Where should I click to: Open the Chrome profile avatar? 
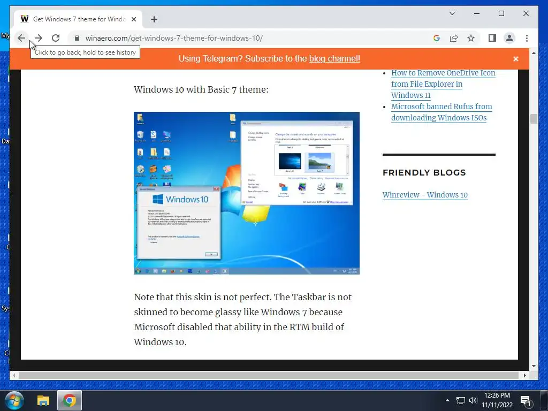(509, 38)
